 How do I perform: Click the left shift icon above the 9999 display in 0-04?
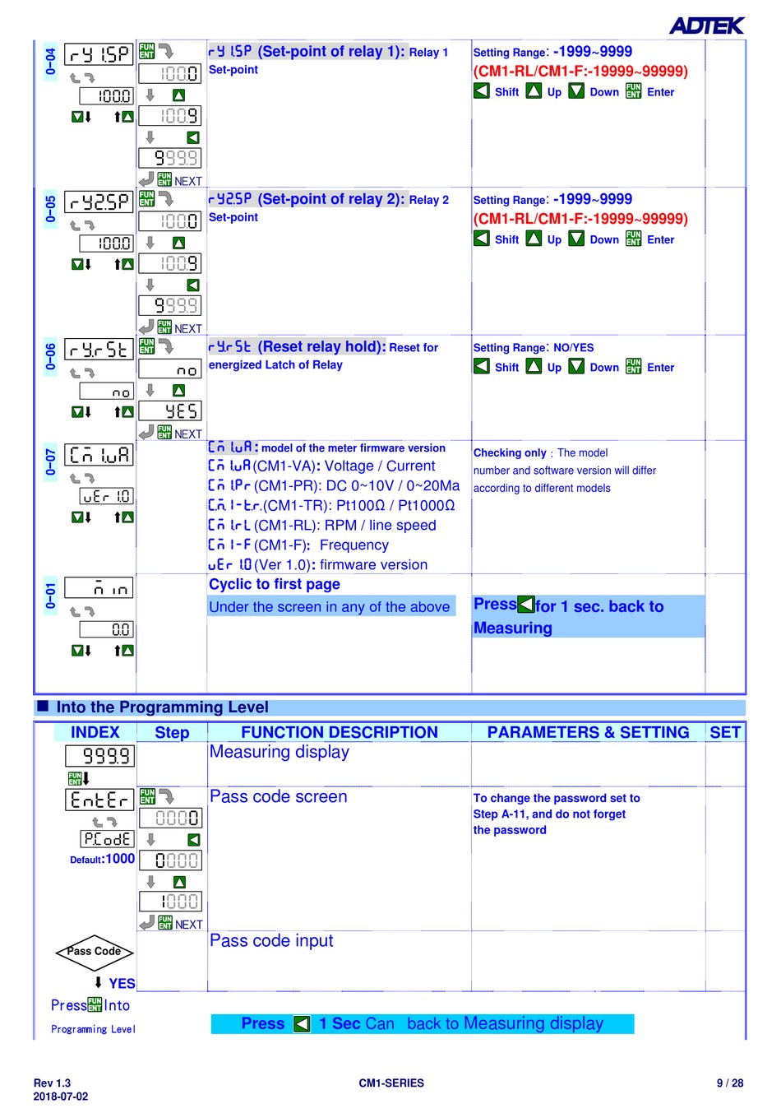tap(193, 137)
